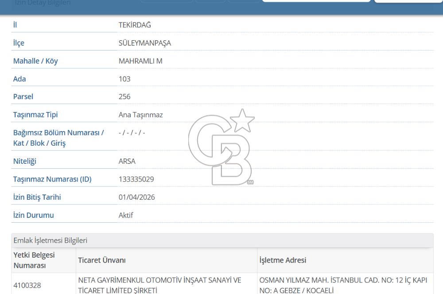Click the SÜLEYMANPAŞA district value
The image size is (443, 294).
point(145,43)
